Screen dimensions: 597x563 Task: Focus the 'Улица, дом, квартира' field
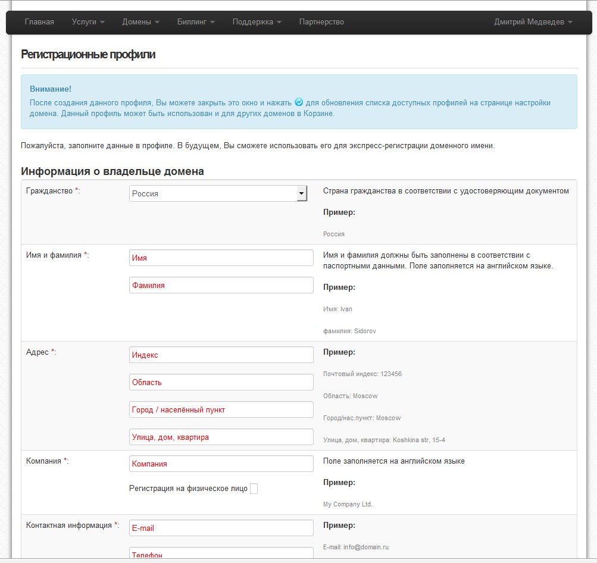click(221, 437)
